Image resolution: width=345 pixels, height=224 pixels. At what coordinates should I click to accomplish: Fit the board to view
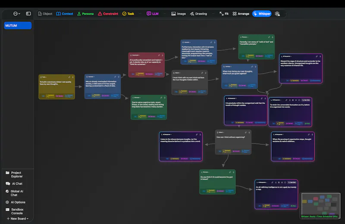coord(224,14)
